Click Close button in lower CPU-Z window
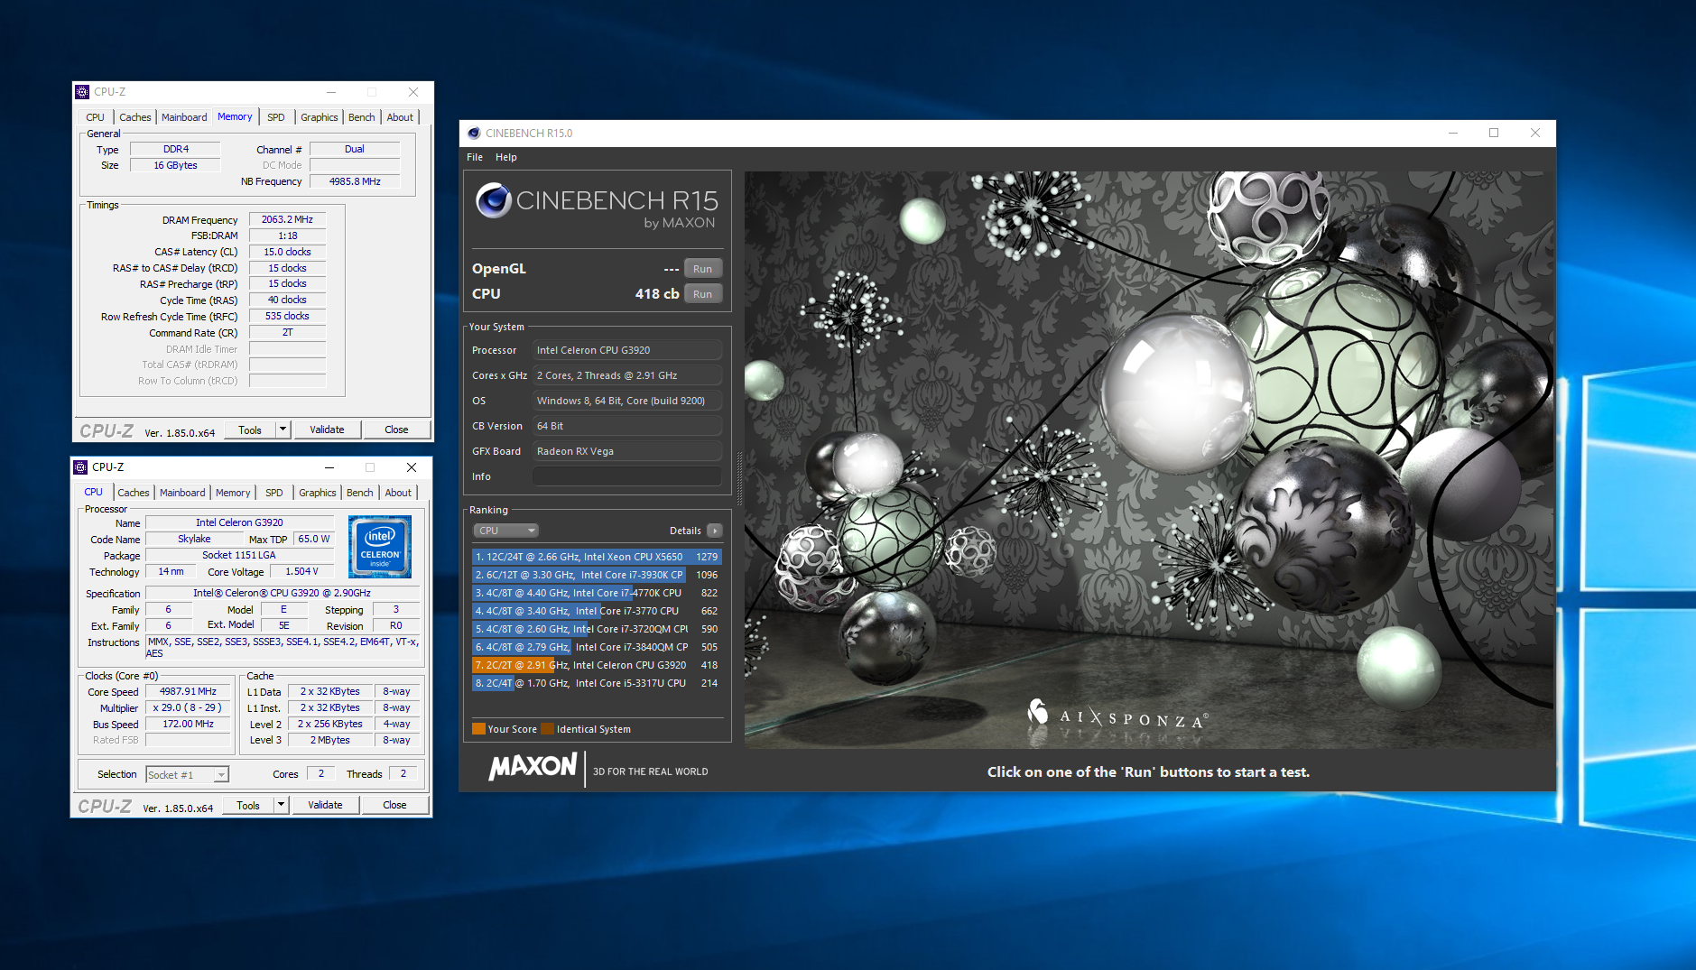Screen dimensions: 1696x970 pyautogui.click(x=394, y=805)
